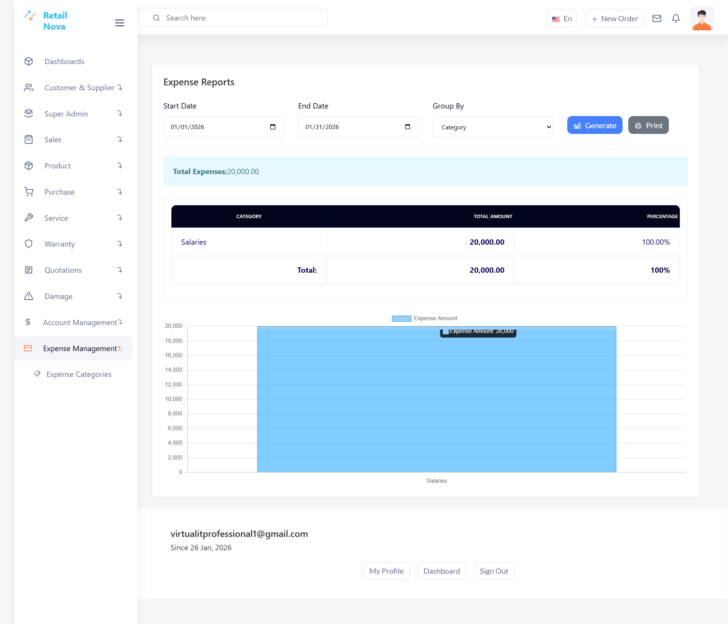
Task: Click the Dashboards cube icon
Action: 29,61
